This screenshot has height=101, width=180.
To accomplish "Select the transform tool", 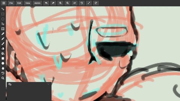I will point(3,29).
